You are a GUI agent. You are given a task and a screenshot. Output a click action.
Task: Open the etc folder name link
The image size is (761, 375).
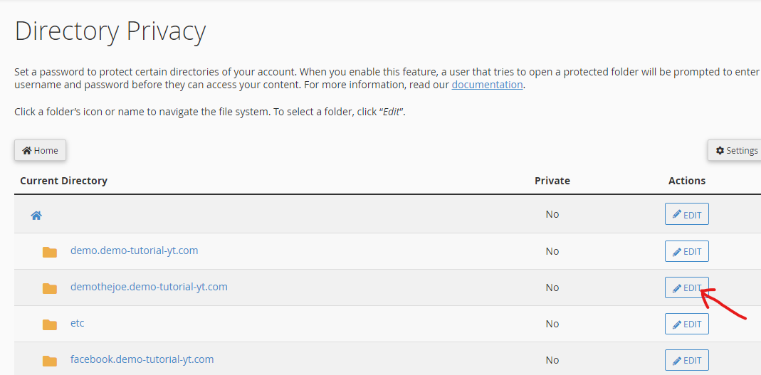[77, 323]
